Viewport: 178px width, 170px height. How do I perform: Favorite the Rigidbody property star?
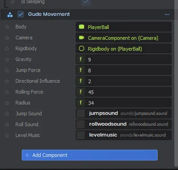(x=7, y=49)
